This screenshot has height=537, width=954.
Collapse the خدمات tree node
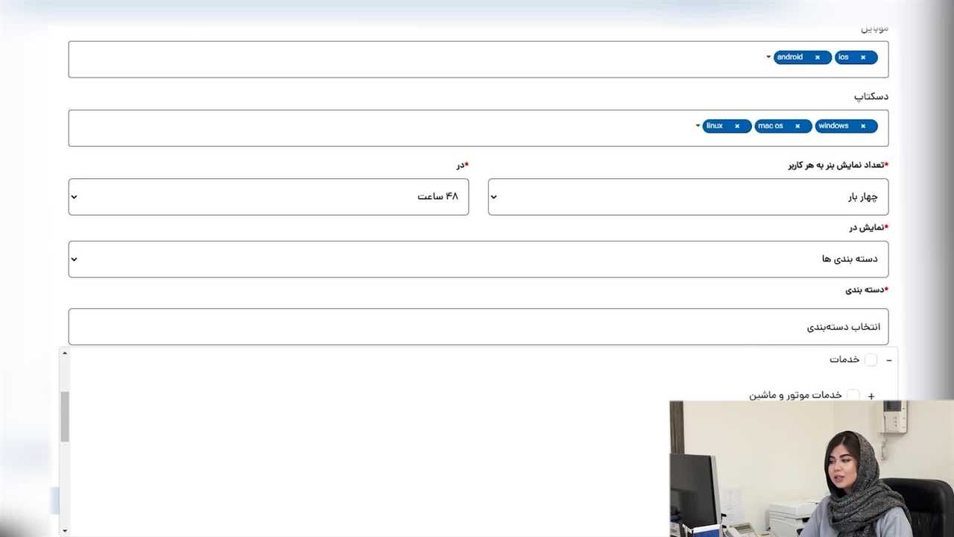coord(888,360)
